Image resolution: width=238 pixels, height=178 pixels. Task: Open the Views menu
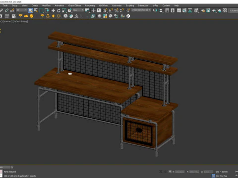pyautogui.click(x=25, y=5)
